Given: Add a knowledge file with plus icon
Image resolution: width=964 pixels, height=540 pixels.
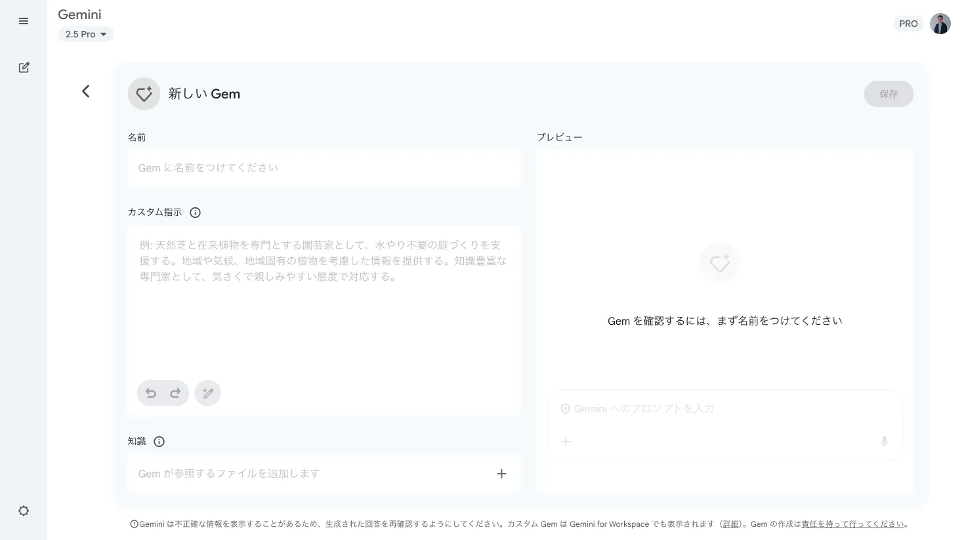Looking at the screenshot, I should (501, 474).
